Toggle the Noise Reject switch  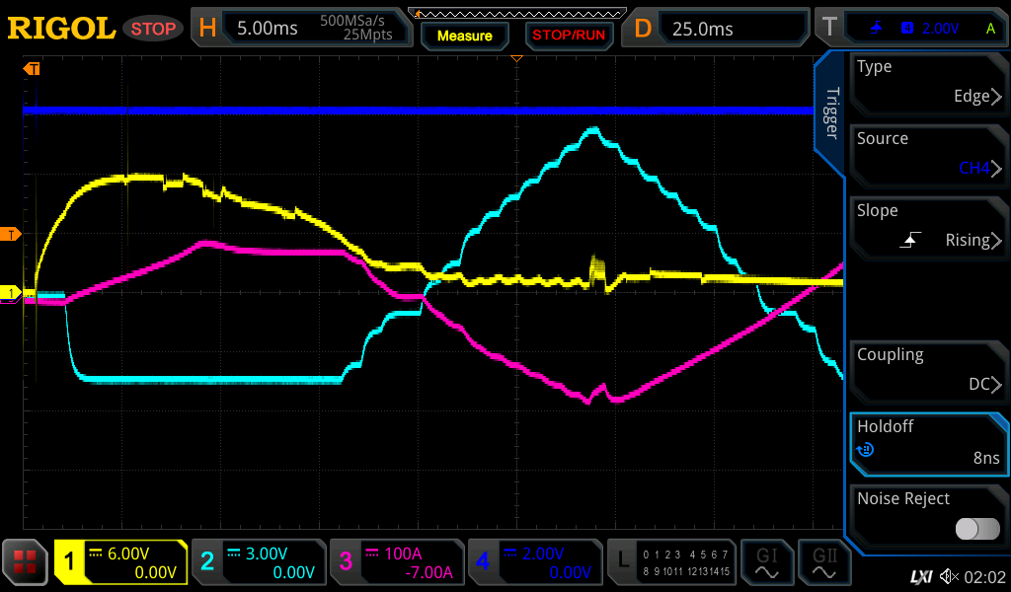977,529
